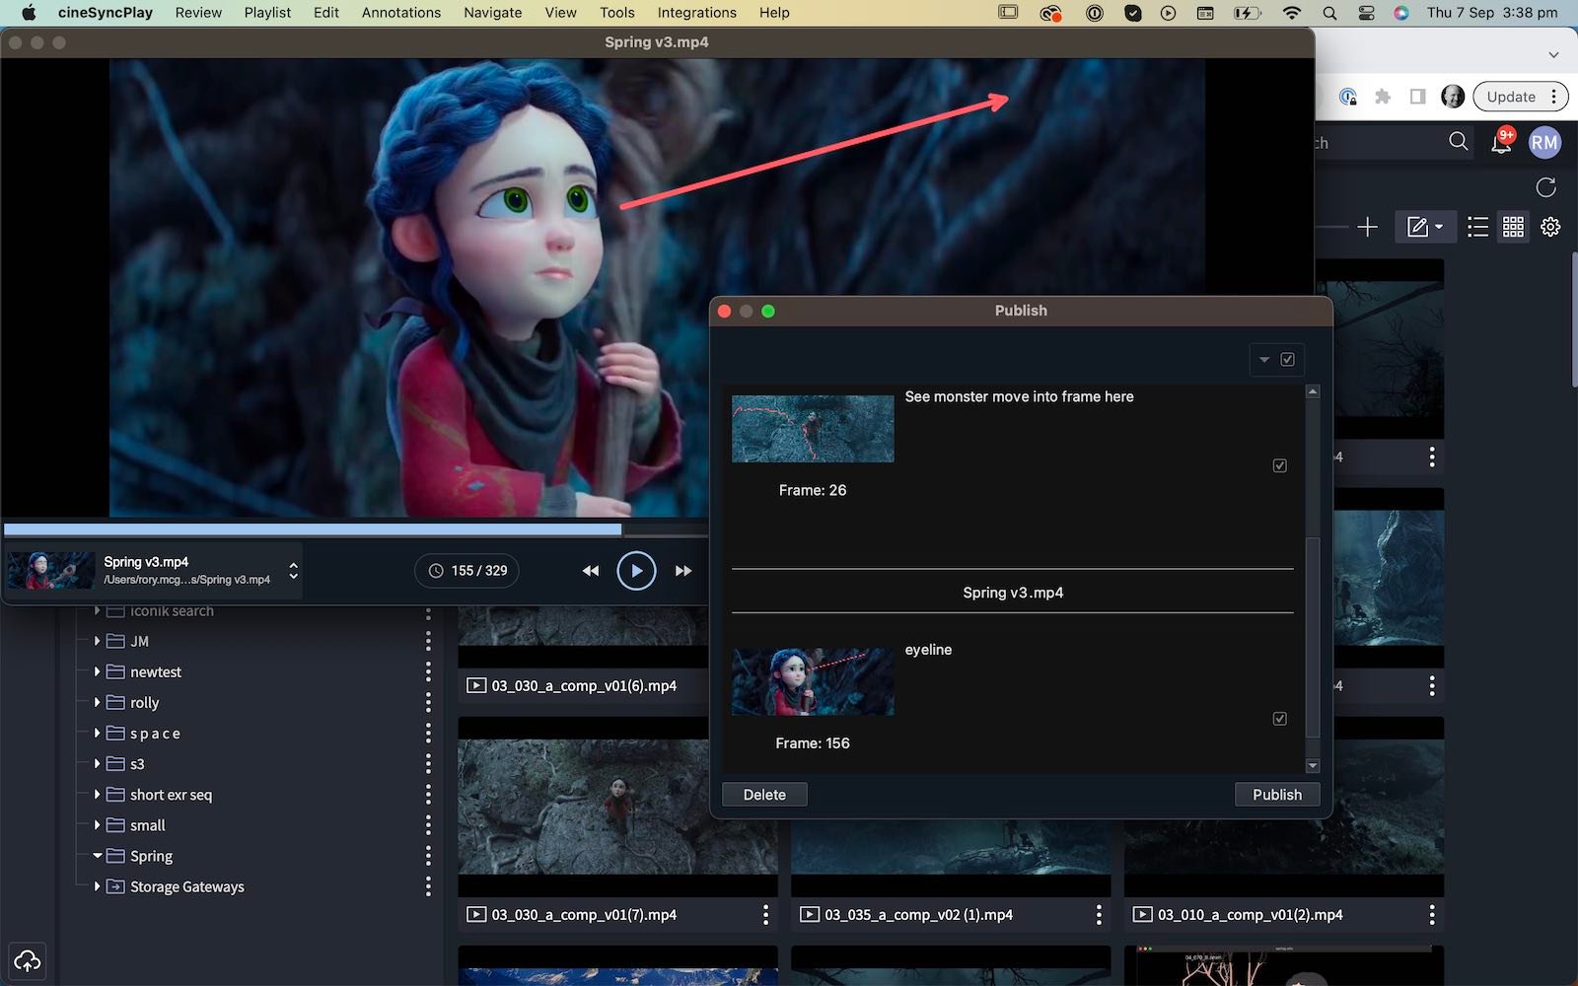Open Spotlight search in menu bar
Viewport: 1578px width, 986px height.
(x=1329, y=13)
